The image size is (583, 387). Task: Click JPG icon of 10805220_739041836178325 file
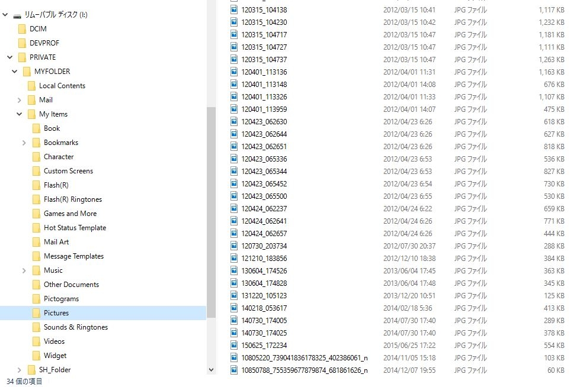pos(234,357)
